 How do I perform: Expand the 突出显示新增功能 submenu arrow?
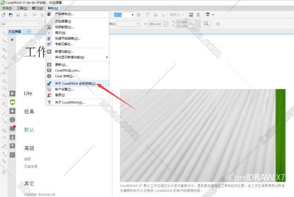pos(107,57)
